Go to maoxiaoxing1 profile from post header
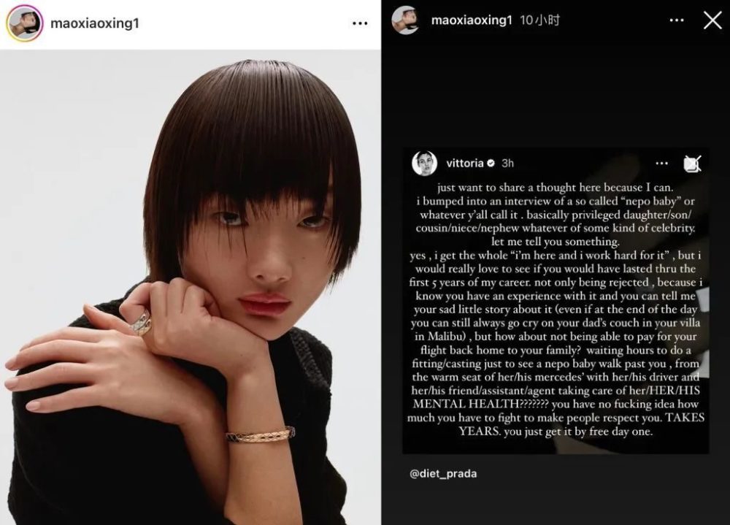The image size is (730, 525). tap(94, 23)
